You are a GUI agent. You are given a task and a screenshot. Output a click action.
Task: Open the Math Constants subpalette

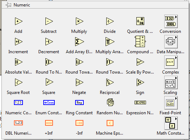coord(171,123)
